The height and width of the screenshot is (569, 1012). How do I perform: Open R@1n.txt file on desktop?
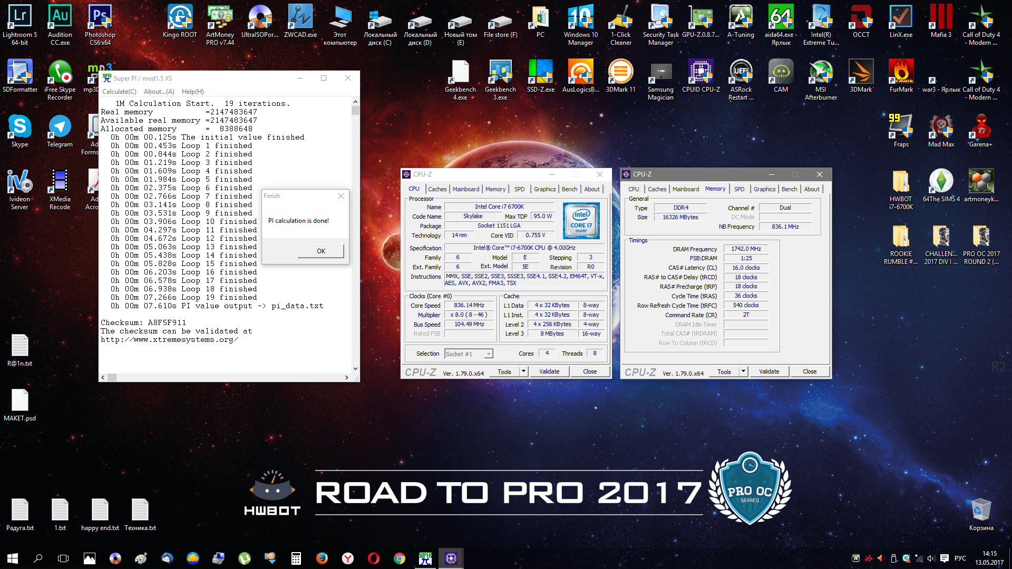[x=20, y=350]
